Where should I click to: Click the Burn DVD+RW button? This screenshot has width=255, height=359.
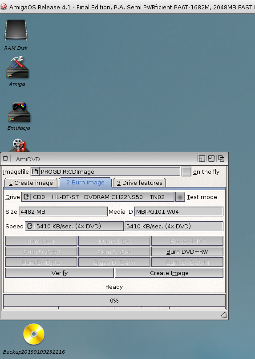pos(187,251)
